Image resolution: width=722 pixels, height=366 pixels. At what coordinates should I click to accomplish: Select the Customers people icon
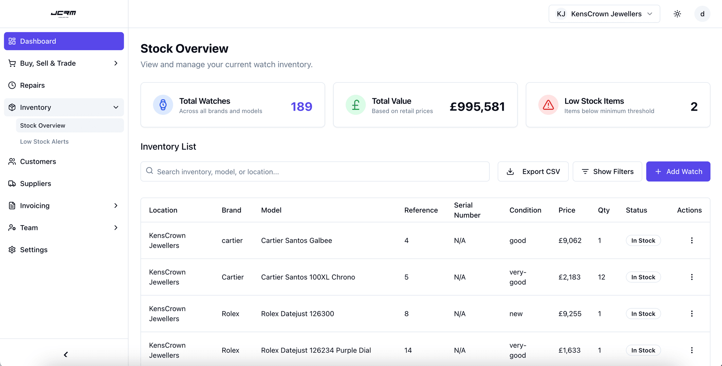click(x=12, y=161)
